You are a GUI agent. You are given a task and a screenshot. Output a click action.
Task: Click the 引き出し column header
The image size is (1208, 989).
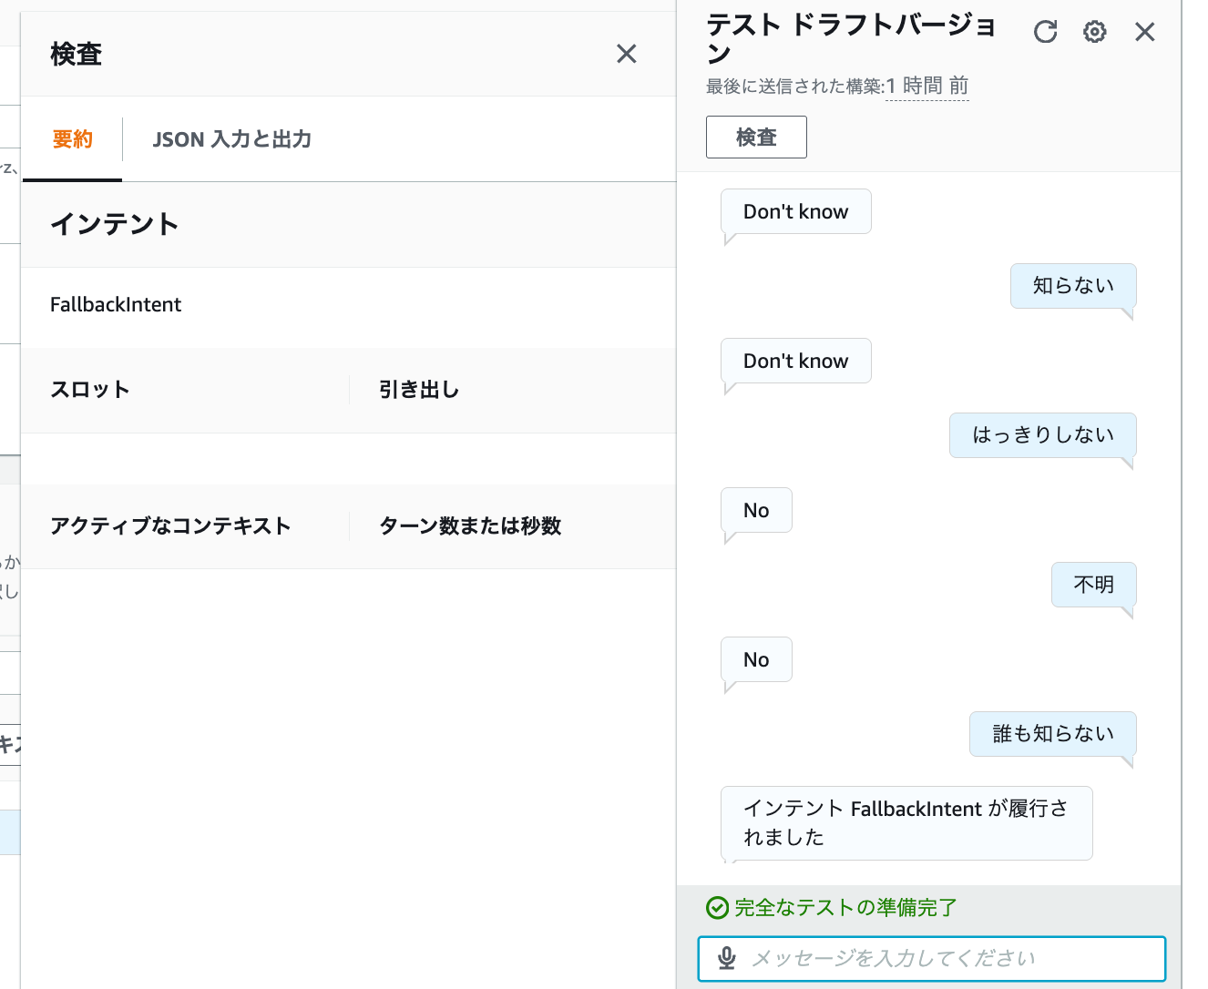[x=419, y=390]
